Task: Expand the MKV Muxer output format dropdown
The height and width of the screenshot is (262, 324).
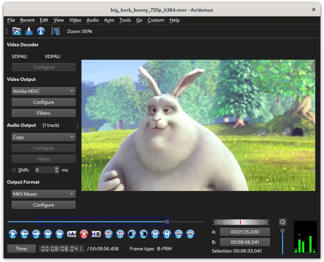Action: coord(44,194)
